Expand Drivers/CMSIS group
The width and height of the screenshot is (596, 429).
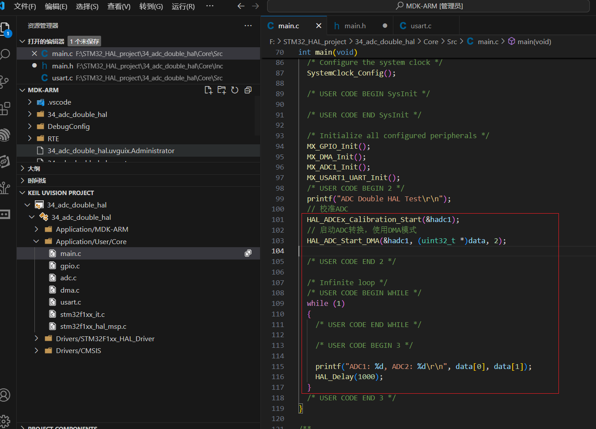coord(36,350)
